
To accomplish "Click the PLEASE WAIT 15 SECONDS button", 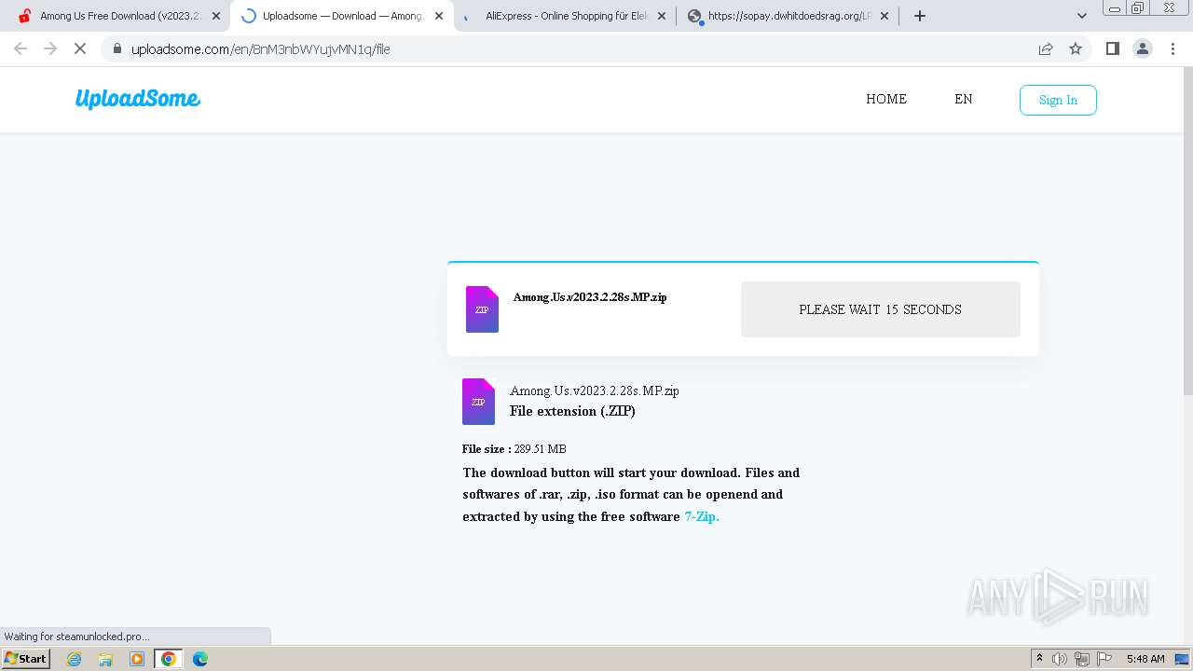I will [881, 309].
